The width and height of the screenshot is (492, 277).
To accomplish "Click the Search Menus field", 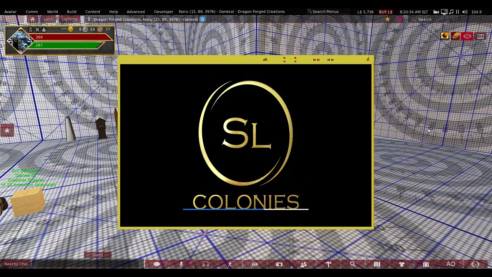I will click(x=328, y=12).
